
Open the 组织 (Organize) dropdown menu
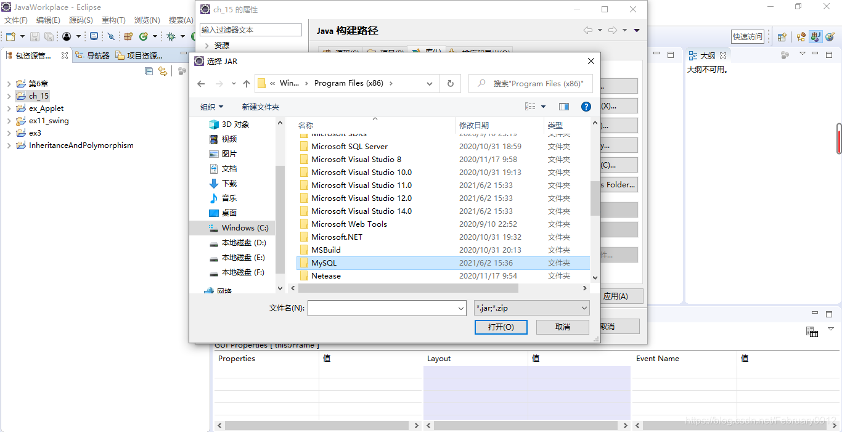coord(212,107)
